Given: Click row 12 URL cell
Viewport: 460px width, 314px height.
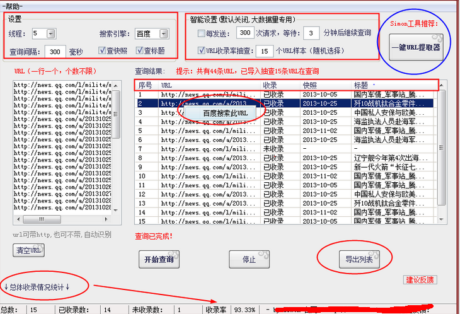Looking at the screenshot, I should point(208,194).
